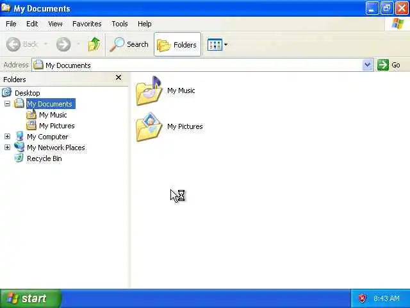The height and width of the screenshot is (308, 410).
Task: Expand the address bar dropdown list
Action: click(x=367, y=65)
